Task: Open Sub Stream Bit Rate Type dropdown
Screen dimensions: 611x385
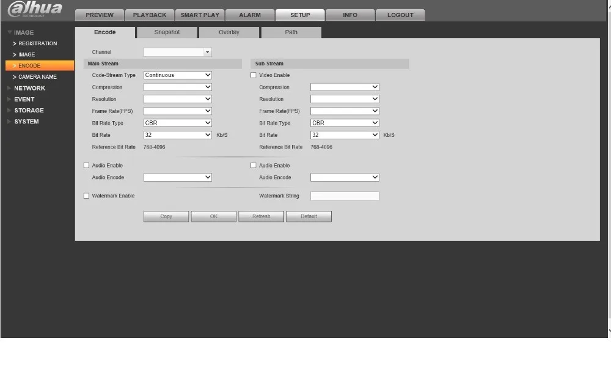Action: coord(345,123)
